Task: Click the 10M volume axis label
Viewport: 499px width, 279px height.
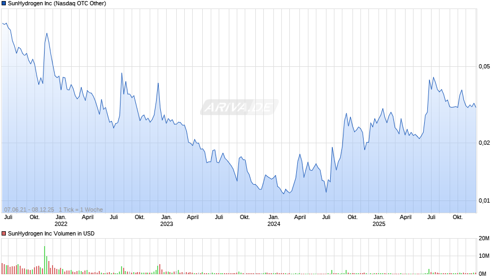Action: tap(484, 256)
